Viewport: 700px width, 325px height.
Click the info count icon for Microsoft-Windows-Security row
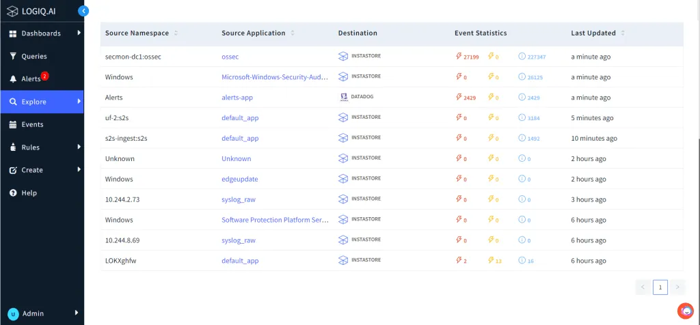(522, 77)
